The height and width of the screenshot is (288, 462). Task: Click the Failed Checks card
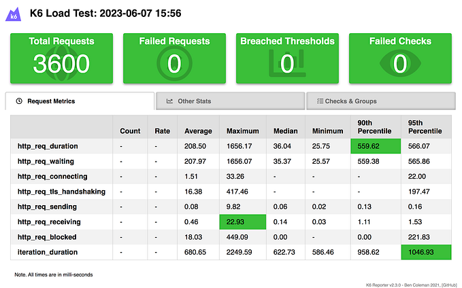(400, 58)
